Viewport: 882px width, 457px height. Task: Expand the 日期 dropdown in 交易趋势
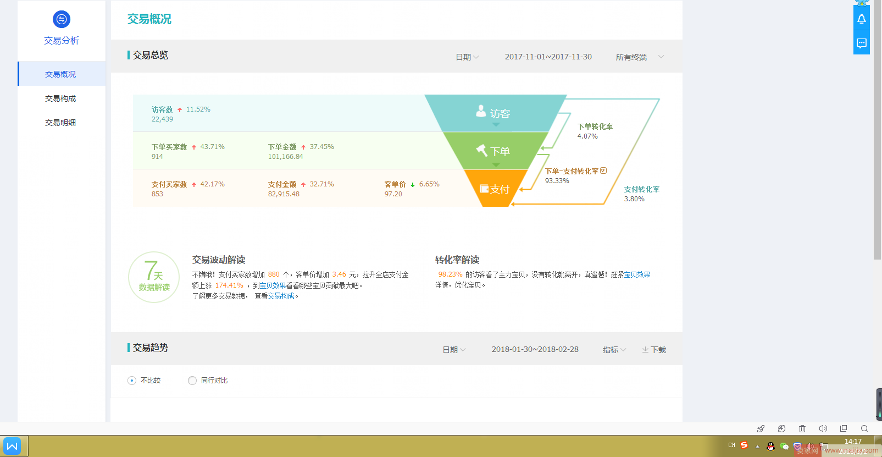click(454, 350)
